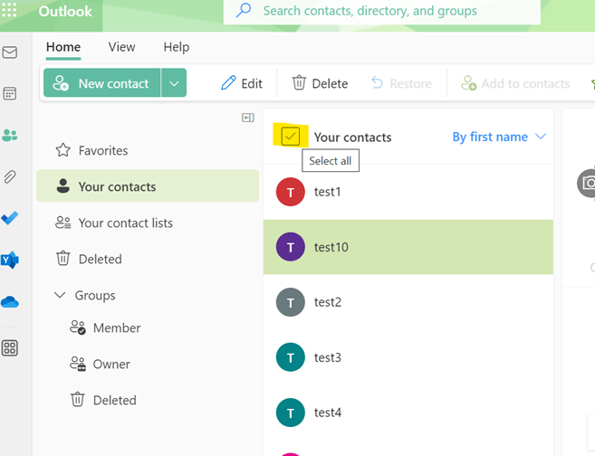Click Add to contacts button
Viewport: 595px width, 456px height.
[x=515, y=83]
